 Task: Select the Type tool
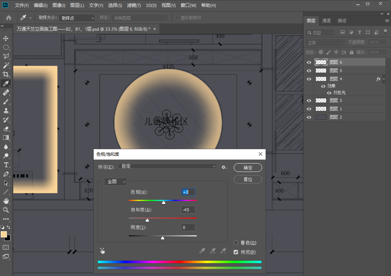tap(6, 165)
